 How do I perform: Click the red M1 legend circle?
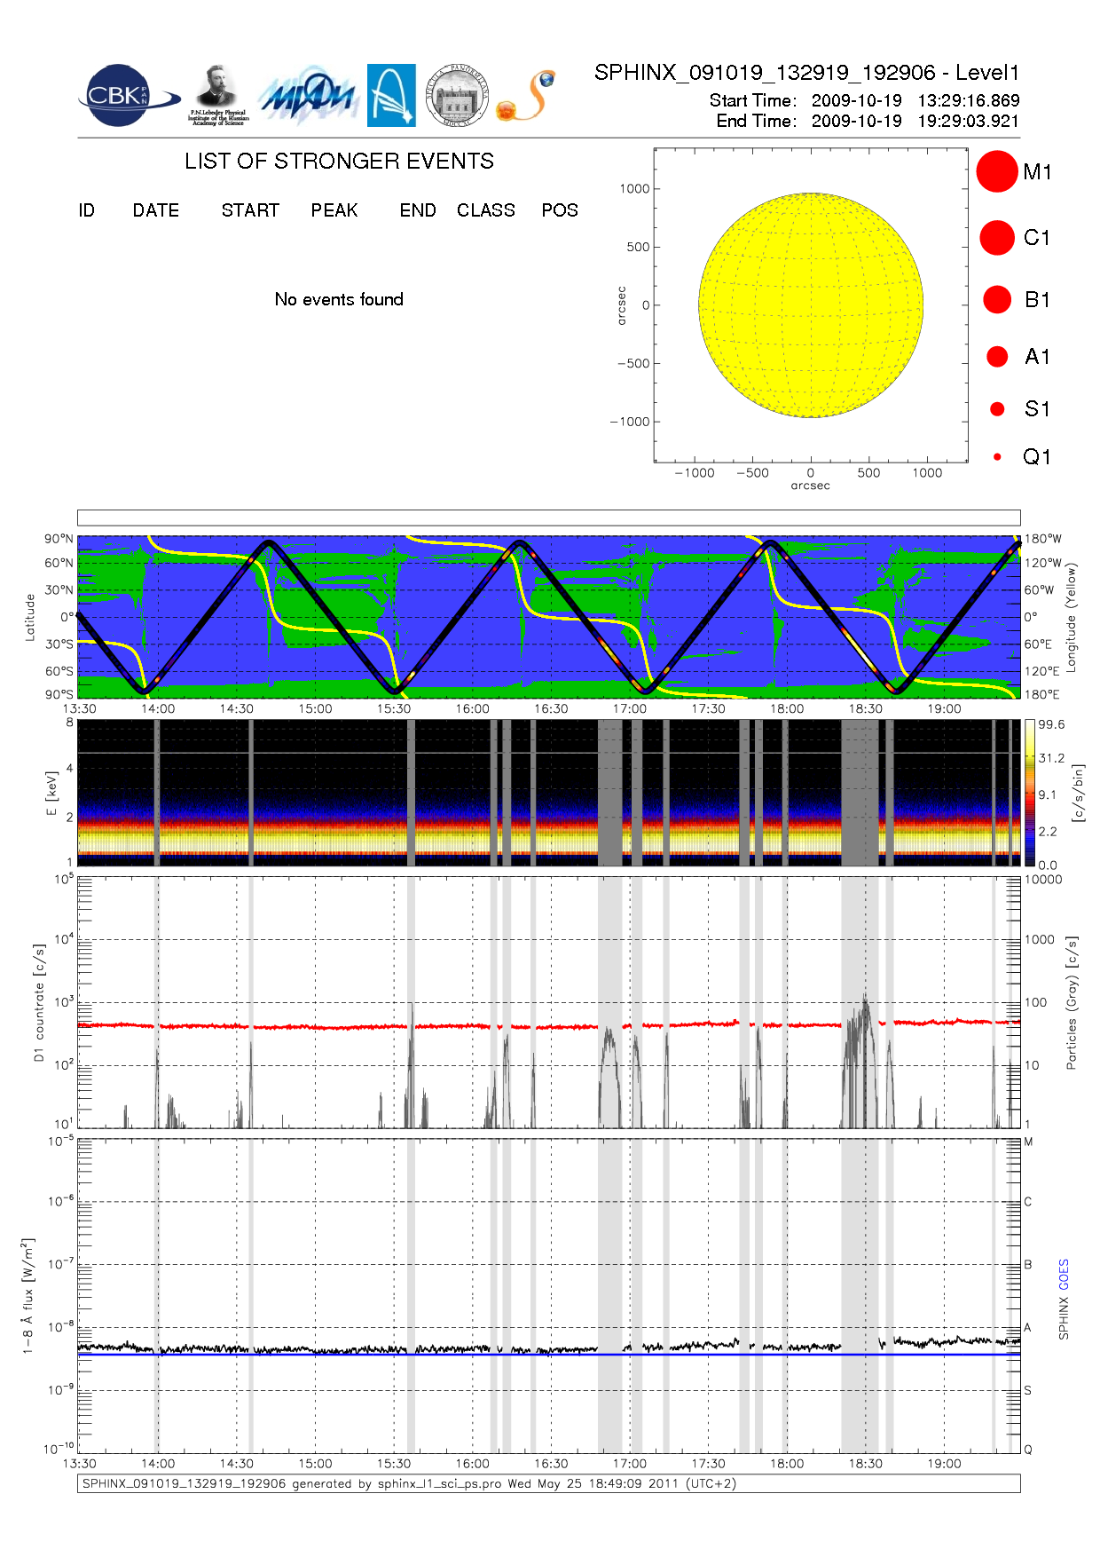(x=996, y=171)
